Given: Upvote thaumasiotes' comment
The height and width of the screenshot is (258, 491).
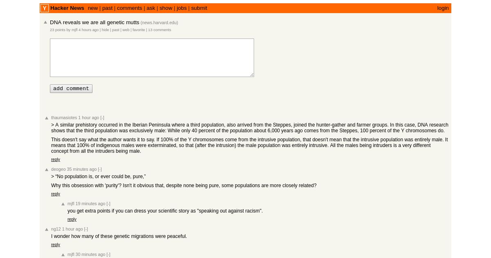Looking at the screenshot, I should point(47,118).
